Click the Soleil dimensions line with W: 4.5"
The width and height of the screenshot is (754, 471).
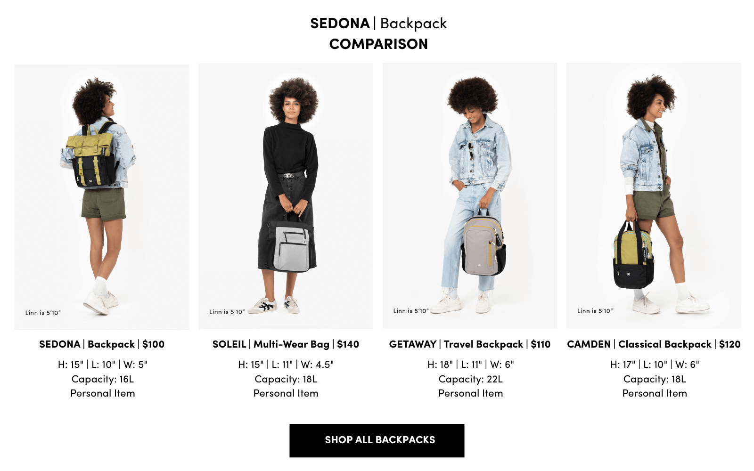[x=286, y=365]
